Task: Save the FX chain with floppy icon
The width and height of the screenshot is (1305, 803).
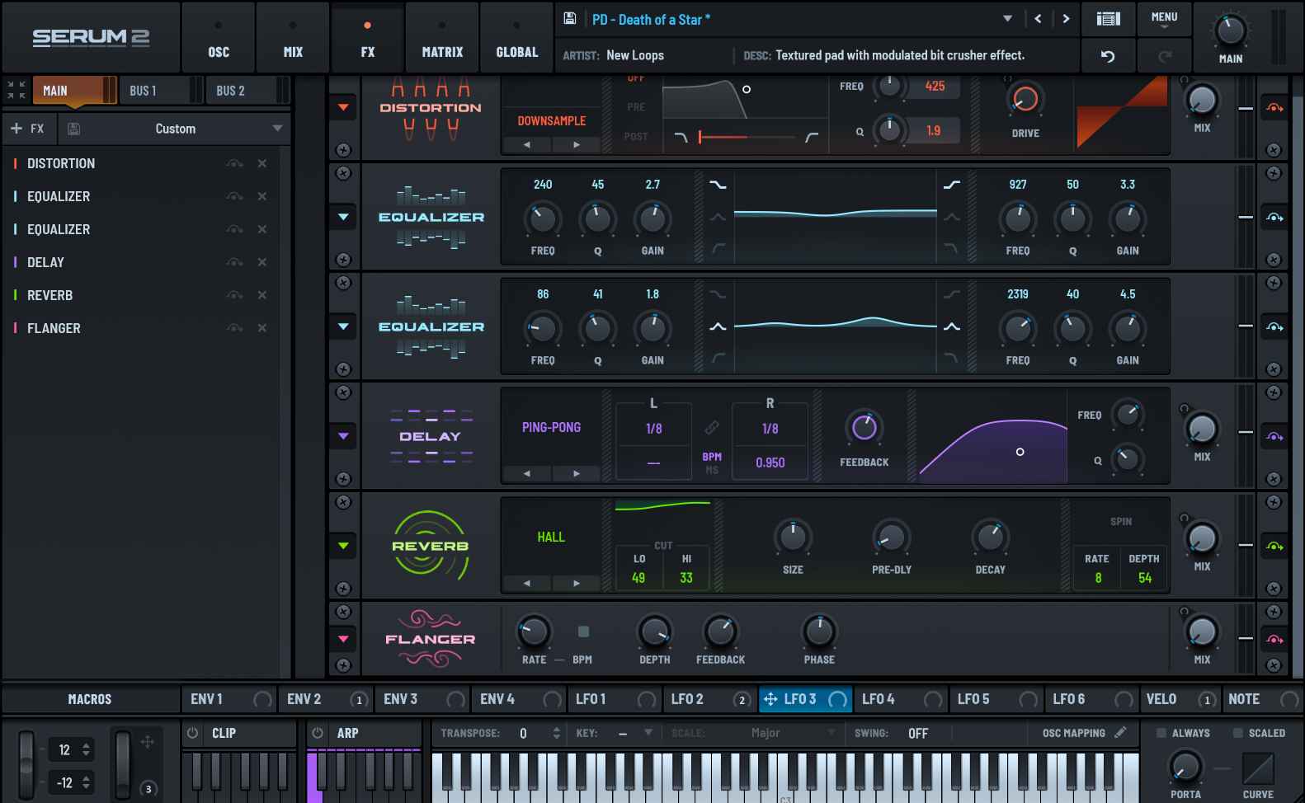Action: click(73, 129)
